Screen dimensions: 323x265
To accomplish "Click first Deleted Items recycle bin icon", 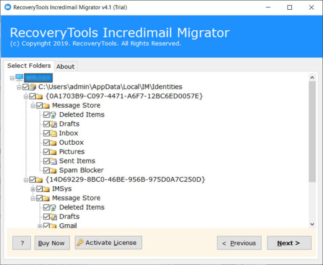I will click(x=53, y=115).
